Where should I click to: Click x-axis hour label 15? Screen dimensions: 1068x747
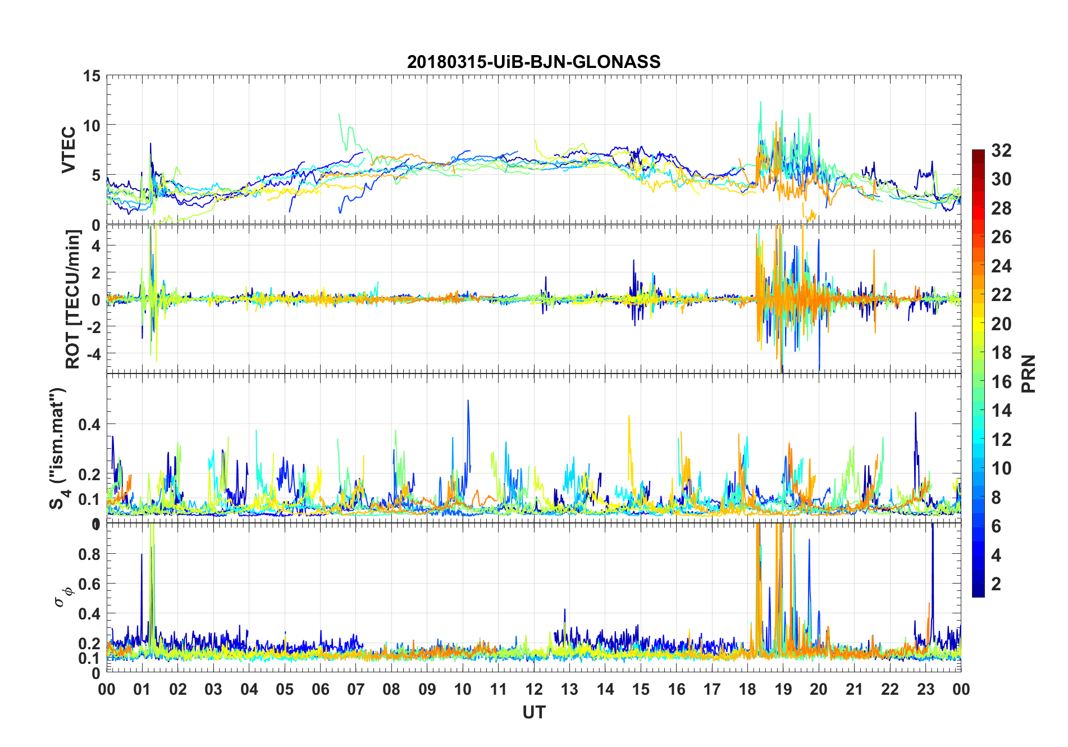(x=641, y=689)
